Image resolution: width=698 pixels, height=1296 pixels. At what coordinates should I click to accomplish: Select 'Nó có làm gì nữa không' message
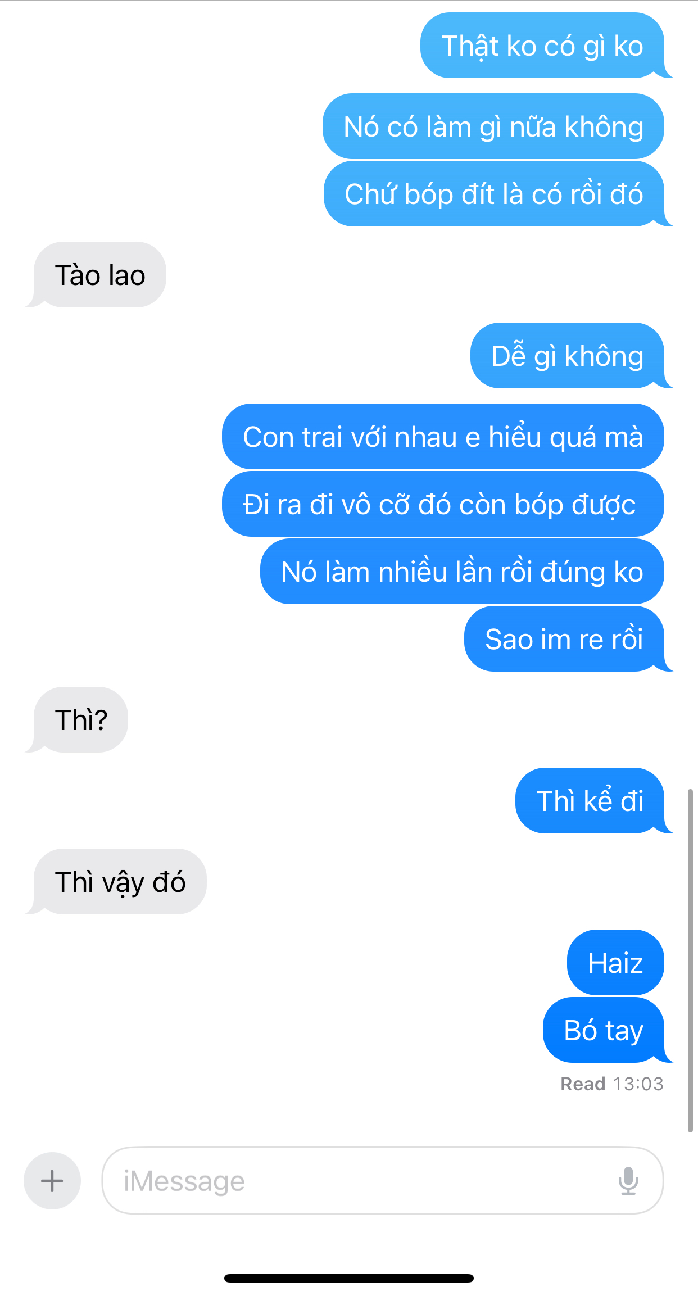493,126
